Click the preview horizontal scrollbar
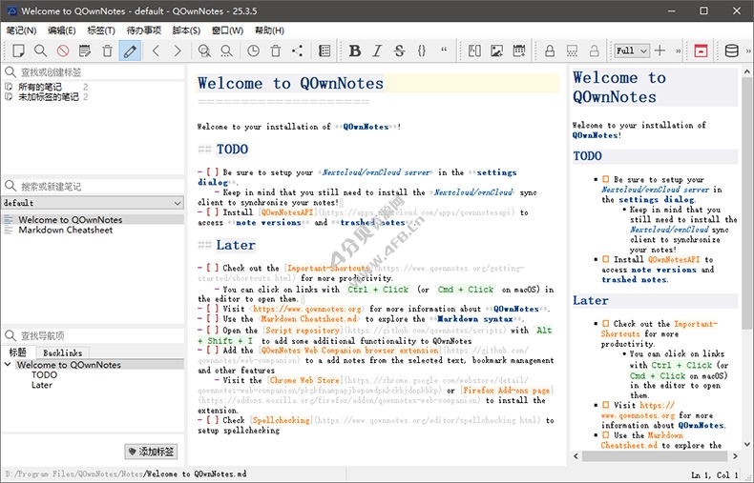 pos(656,456)
